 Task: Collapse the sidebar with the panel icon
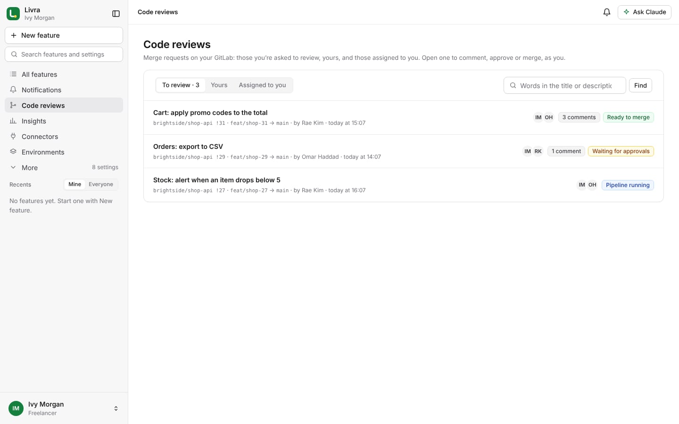click(116, 14)
